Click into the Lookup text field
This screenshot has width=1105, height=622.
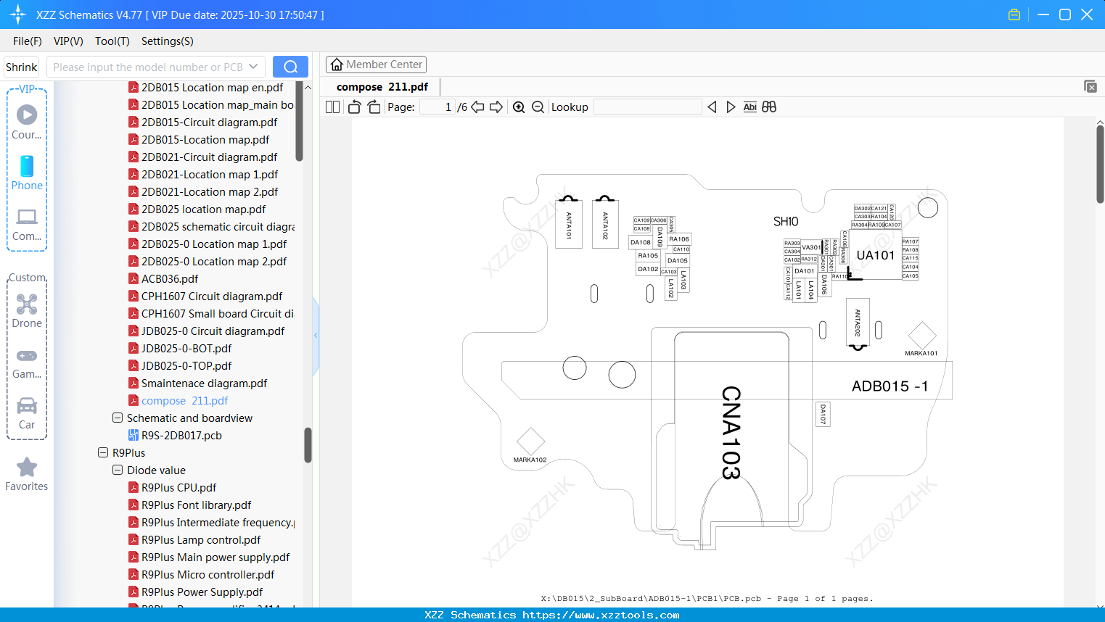coord(648,107)
